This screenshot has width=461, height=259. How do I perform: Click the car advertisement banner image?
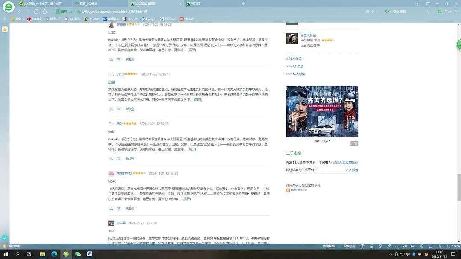pos(322,111)
